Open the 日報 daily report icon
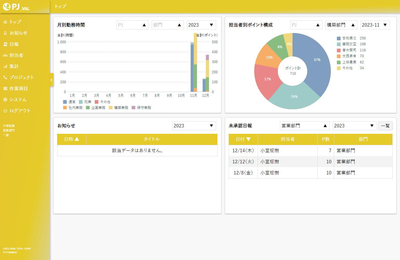This screenshot has width=400, height=260. (5, 44)
